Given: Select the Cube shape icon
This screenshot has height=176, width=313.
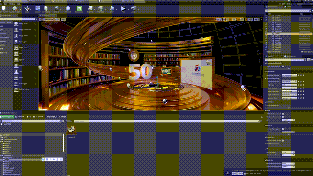Looking at the screenshot, I should 16,54.
